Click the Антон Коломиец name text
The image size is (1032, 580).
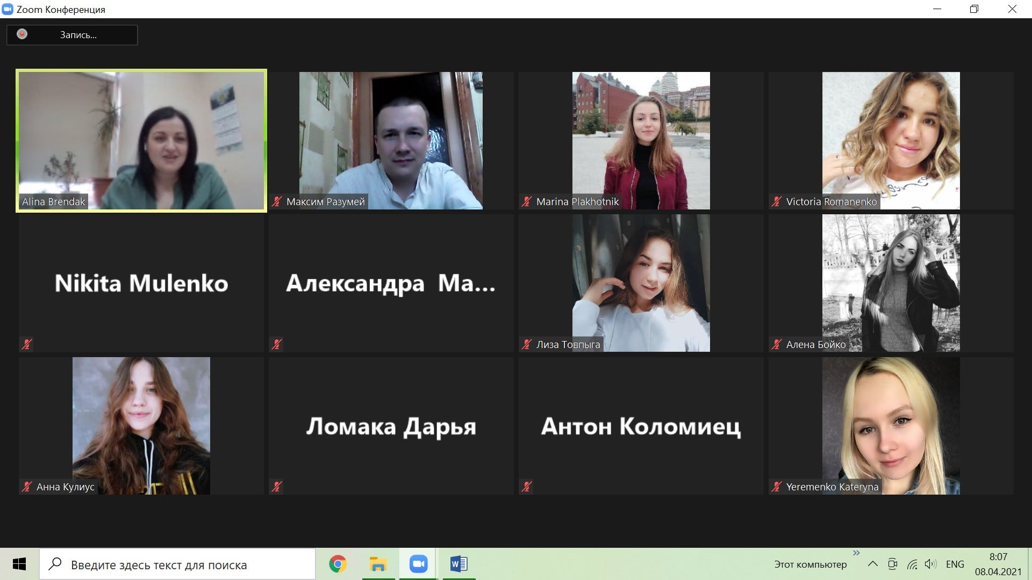(641, 427)
